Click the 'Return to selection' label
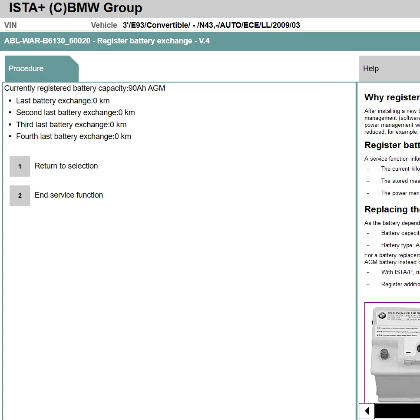This screenshot has width=420, height=420. tap(66, 166)
